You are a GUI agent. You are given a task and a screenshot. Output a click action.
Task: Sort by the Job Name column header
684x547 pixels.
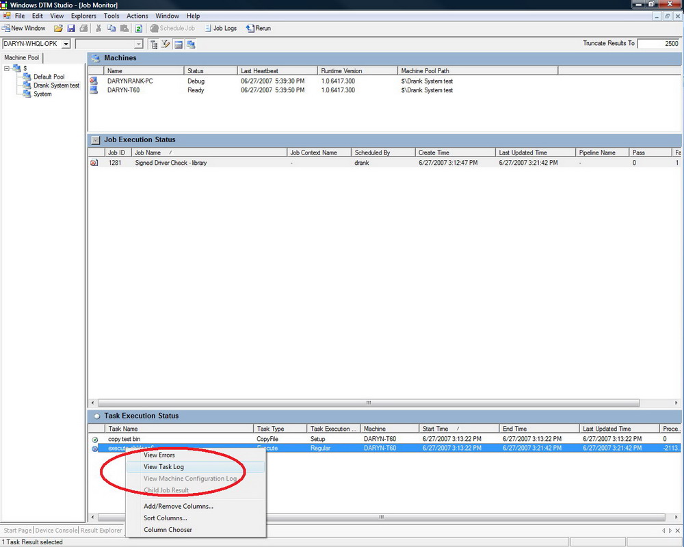point(209,152)
